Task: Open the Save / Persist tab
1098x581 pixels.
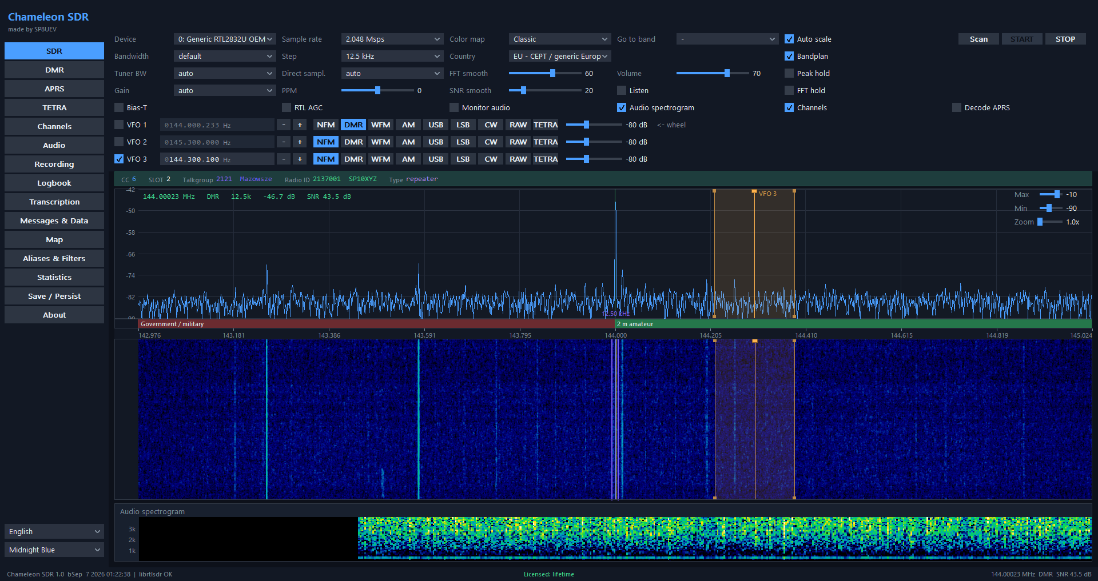Action: 54,296
